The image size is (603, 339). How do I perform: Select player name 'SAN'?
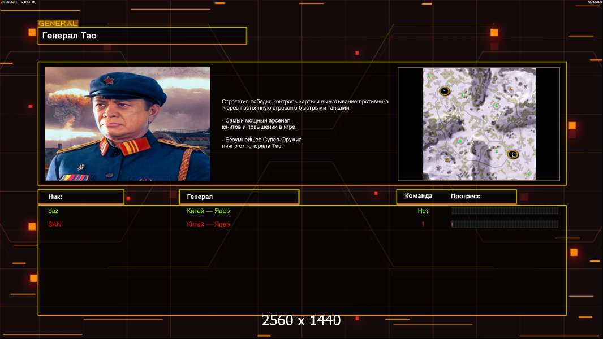click(55, 224)
